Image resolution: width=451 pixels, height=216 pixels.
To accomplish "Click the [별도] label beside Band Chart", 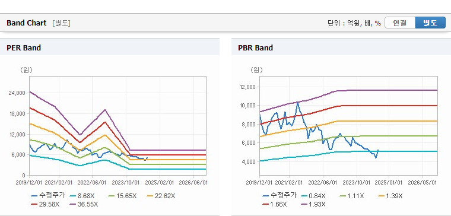I will pos(61,23).
